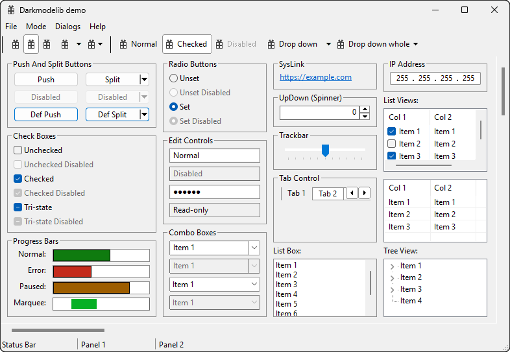
Task: Click Panel 2 in the status bar
Action: [171, 344]
